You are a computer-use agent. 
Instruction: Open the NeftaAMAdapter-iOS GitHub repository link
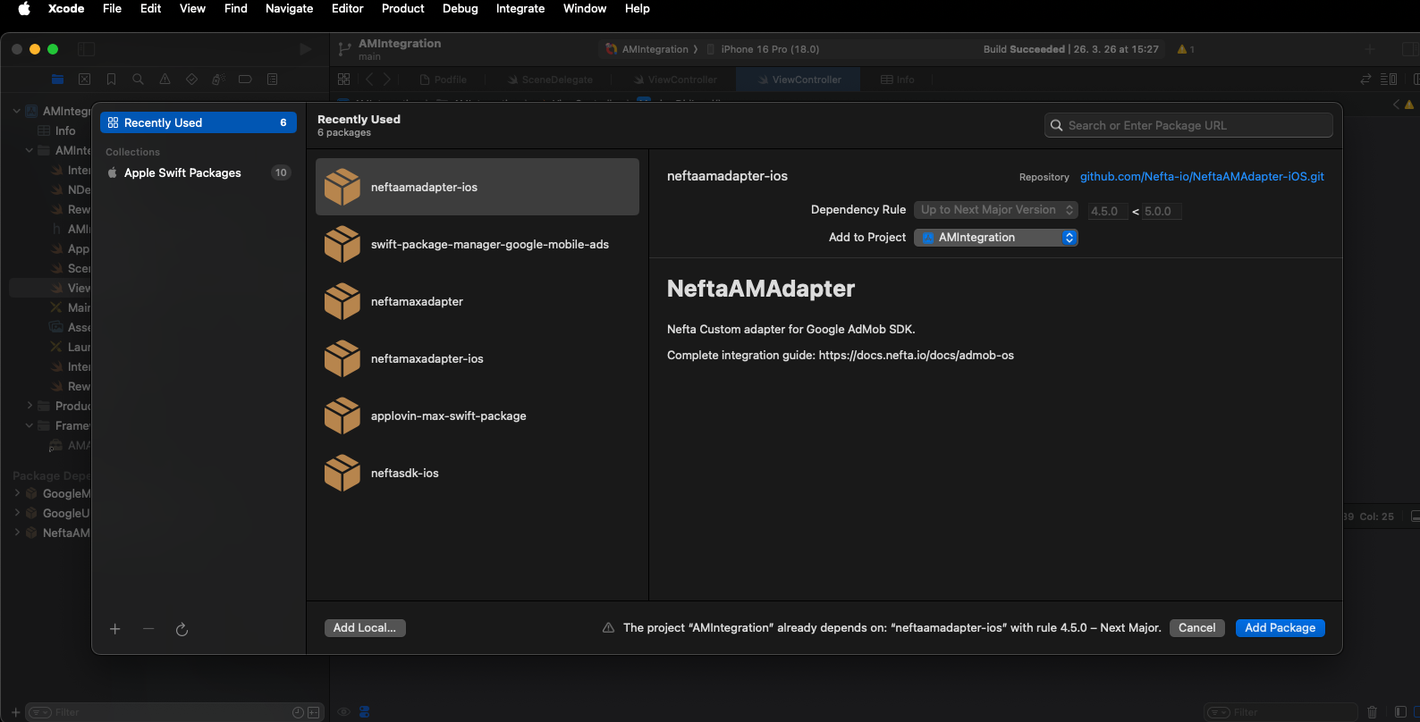[1202, 176]
